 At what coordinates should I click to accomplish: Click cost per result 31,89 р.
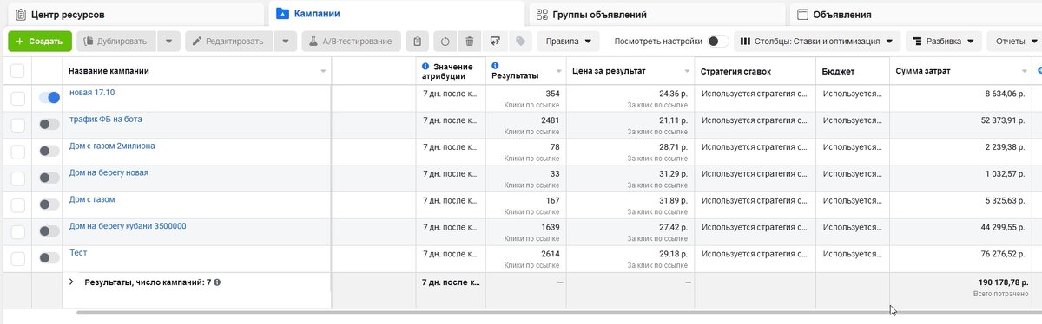pos(674,199)
